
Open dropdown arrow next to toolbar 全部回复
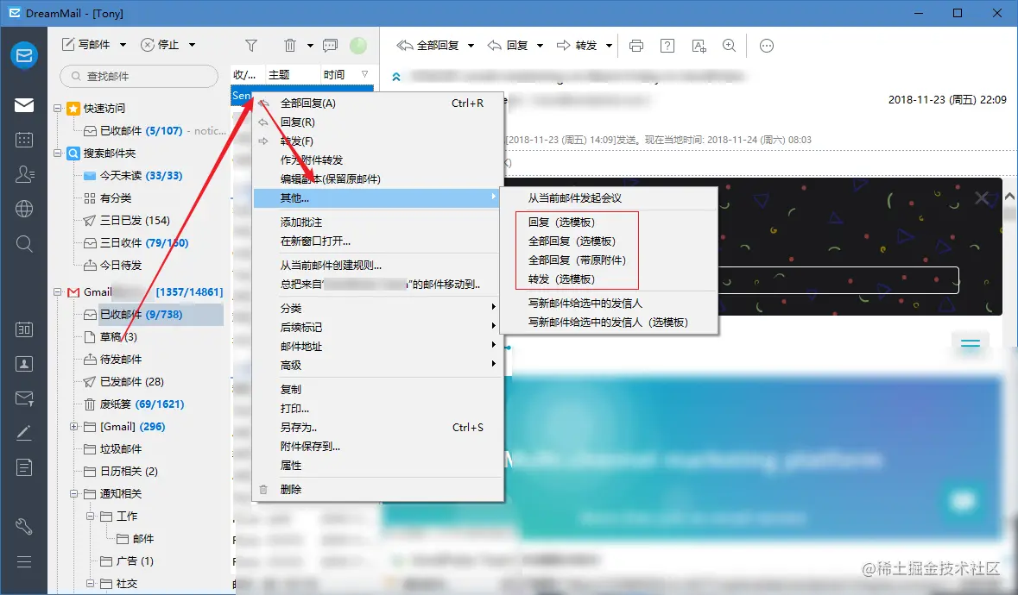point(471,46)
